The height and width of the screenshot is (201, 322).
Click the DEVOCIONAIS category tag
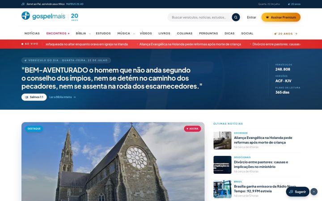(242, 157)
